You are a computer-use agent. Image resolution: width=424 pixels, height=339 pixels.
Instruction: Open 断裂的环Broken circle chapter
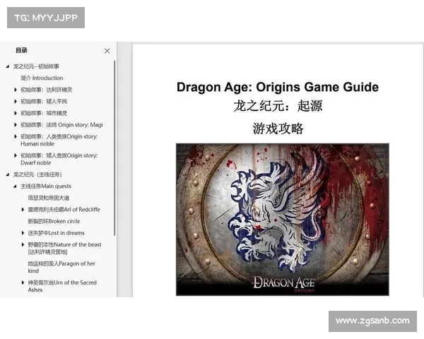(54, 221)
